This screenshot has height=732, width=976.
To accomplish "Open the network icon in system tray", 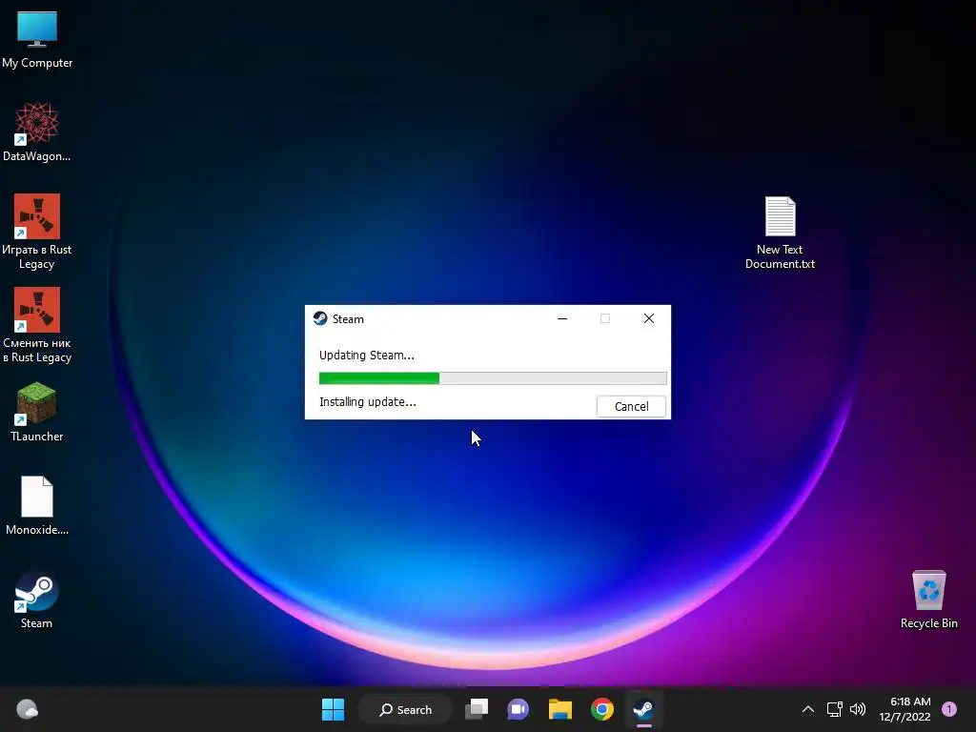I will tap(834, 709).
